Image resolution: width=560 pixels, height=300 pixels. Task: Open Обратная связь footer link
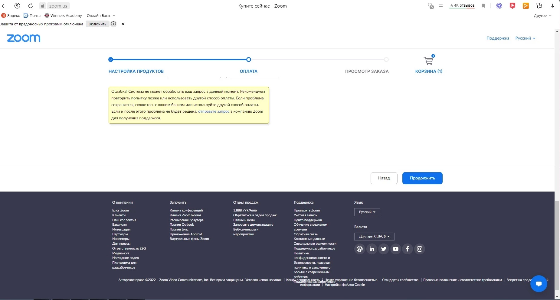(x=306, y=234)
